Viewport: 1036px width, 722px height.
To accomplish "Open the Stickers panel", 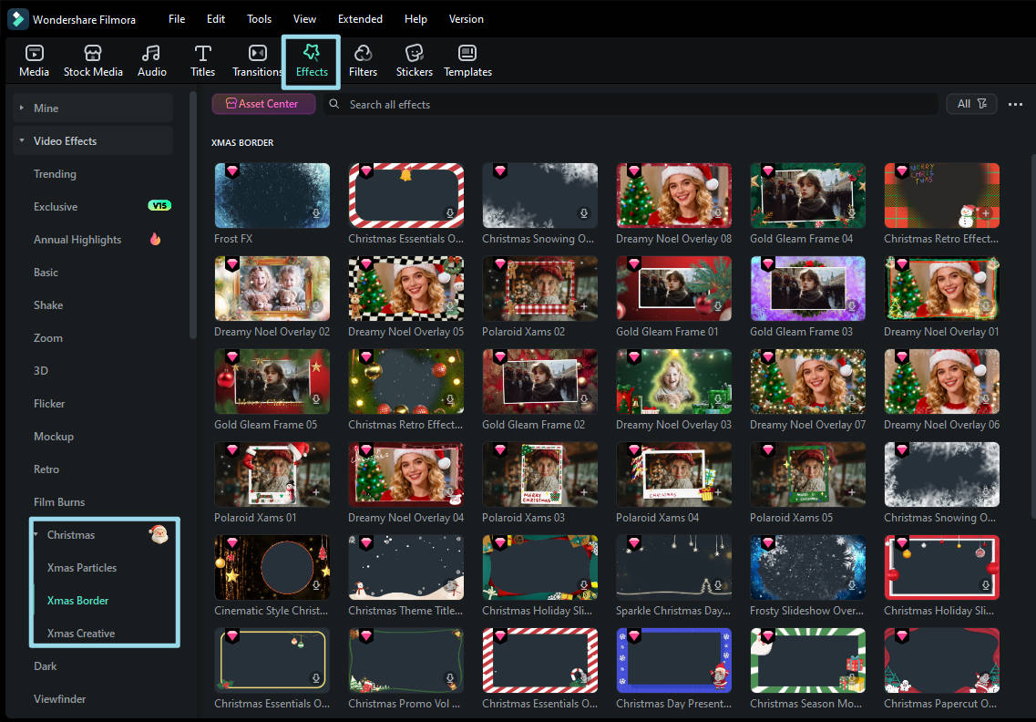I will point(415,61).
